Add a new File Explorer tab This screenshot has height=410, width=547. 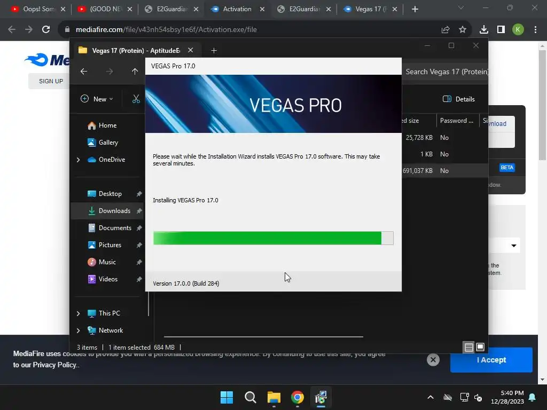(214, 51)
